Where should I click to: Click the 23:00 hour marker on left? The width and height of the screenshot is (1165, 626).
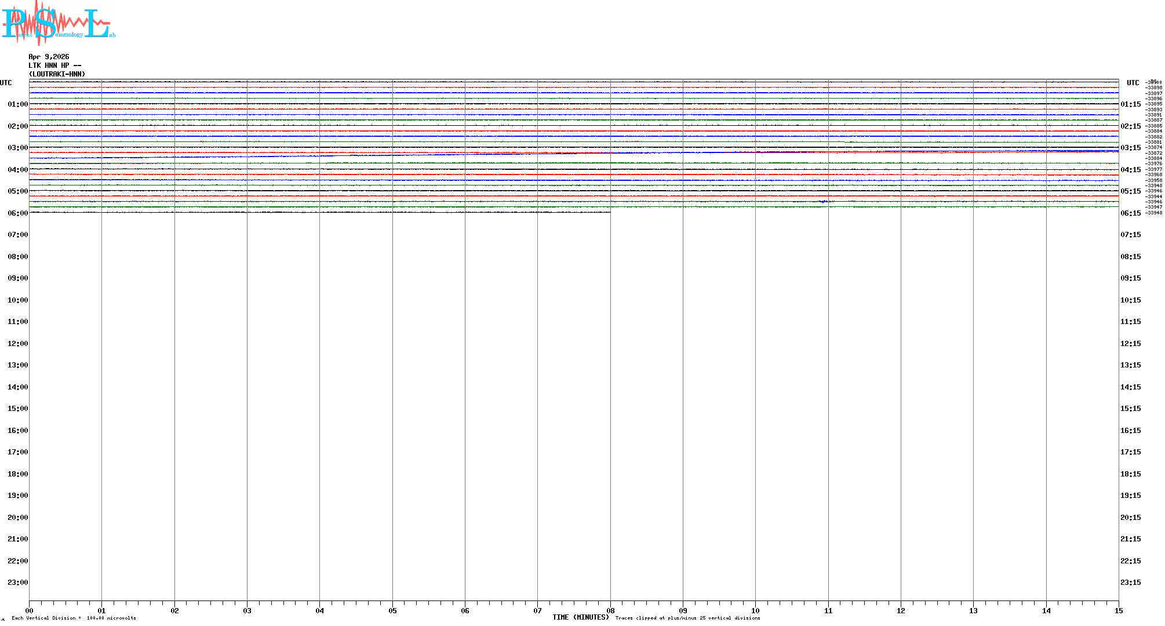coord(17,583)
